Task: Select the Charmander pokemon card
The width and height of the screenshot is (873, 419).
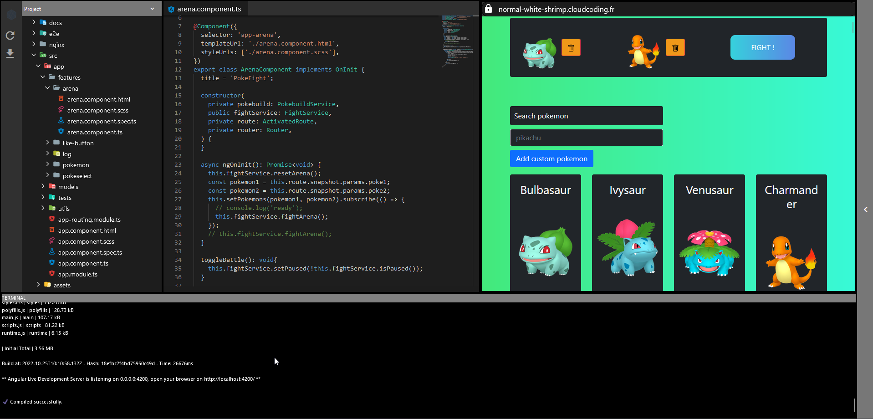Action: coord(791,232)
